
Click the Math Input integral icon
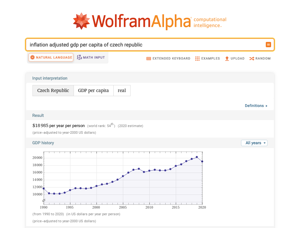click(79, 57)
